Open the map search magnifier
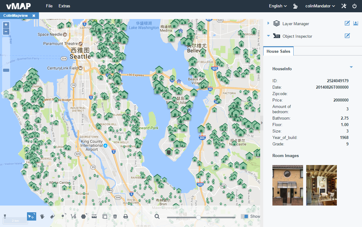Image resolution: width=362 pixels, height=227 pixels. (157, 216)
